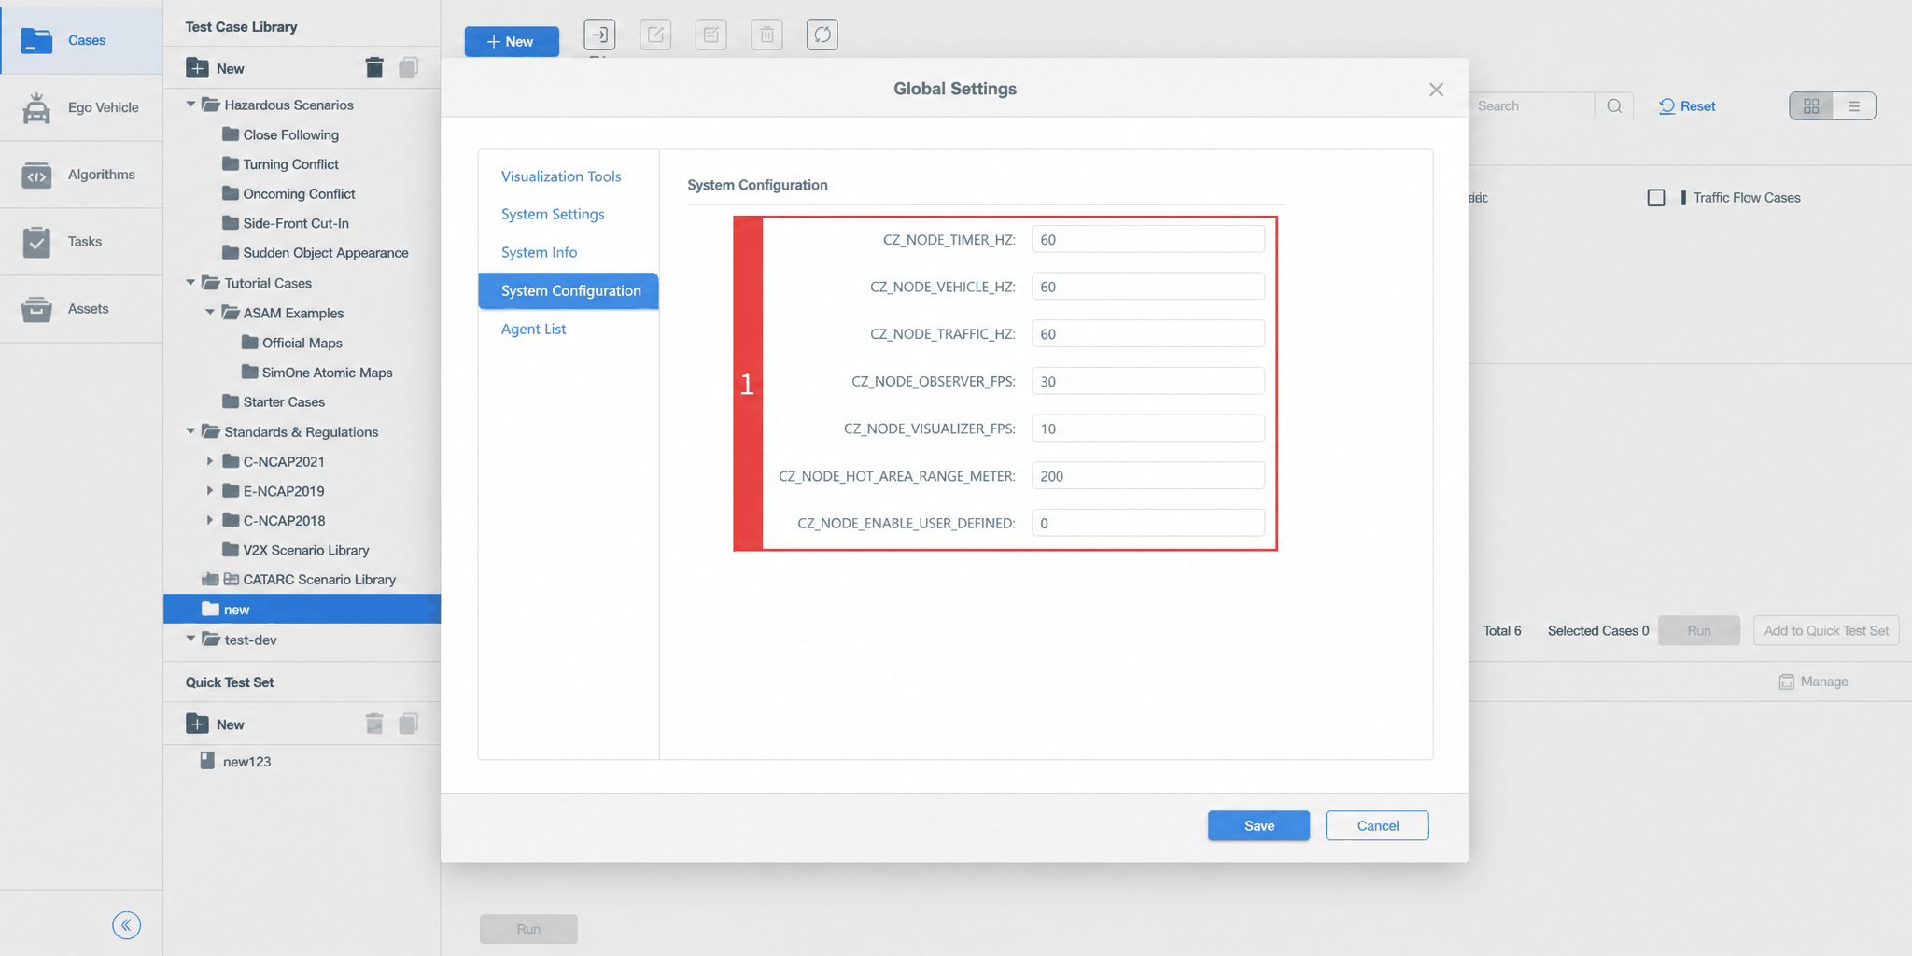Click the copy icon in Test Case Library header
Viewport: 1912px width, 956px height.
click(x=408, y=68)
